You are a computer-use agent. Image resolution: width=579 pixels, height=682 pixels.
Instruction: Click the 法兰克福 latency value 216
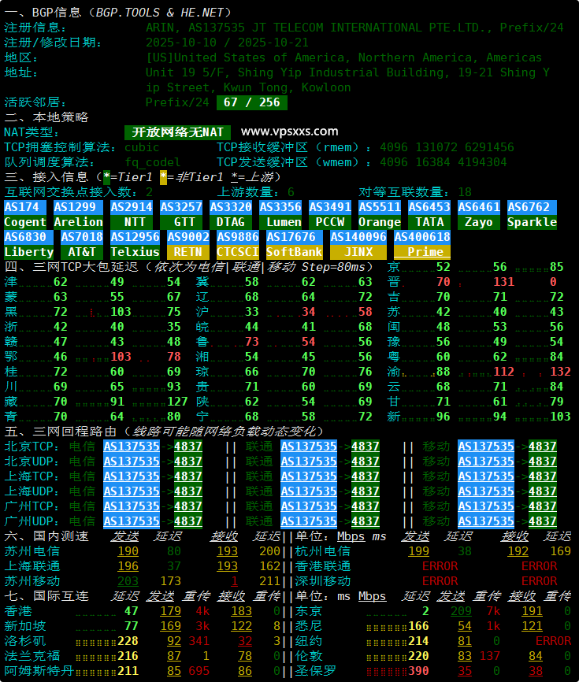[128, 656]
